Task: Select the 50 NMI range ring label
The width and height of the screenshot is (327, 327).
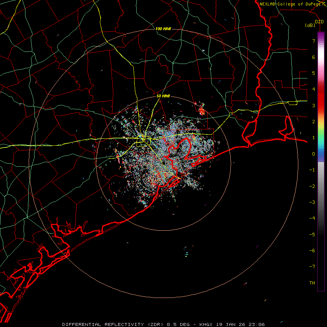Action: pos(163,96)
